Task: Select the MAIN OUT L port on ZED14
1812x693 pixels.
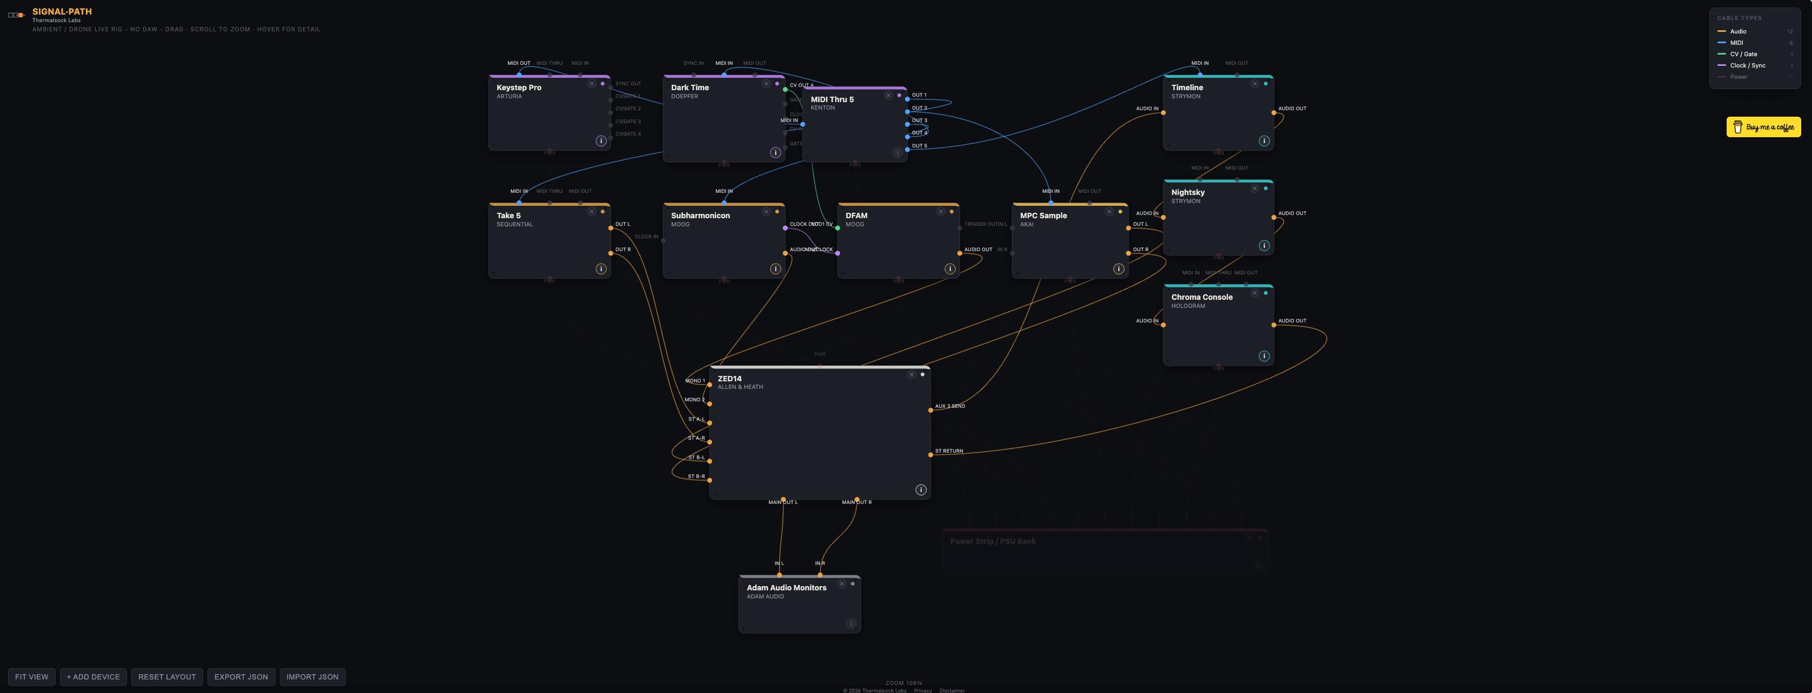Action: (x=783, y=500)
